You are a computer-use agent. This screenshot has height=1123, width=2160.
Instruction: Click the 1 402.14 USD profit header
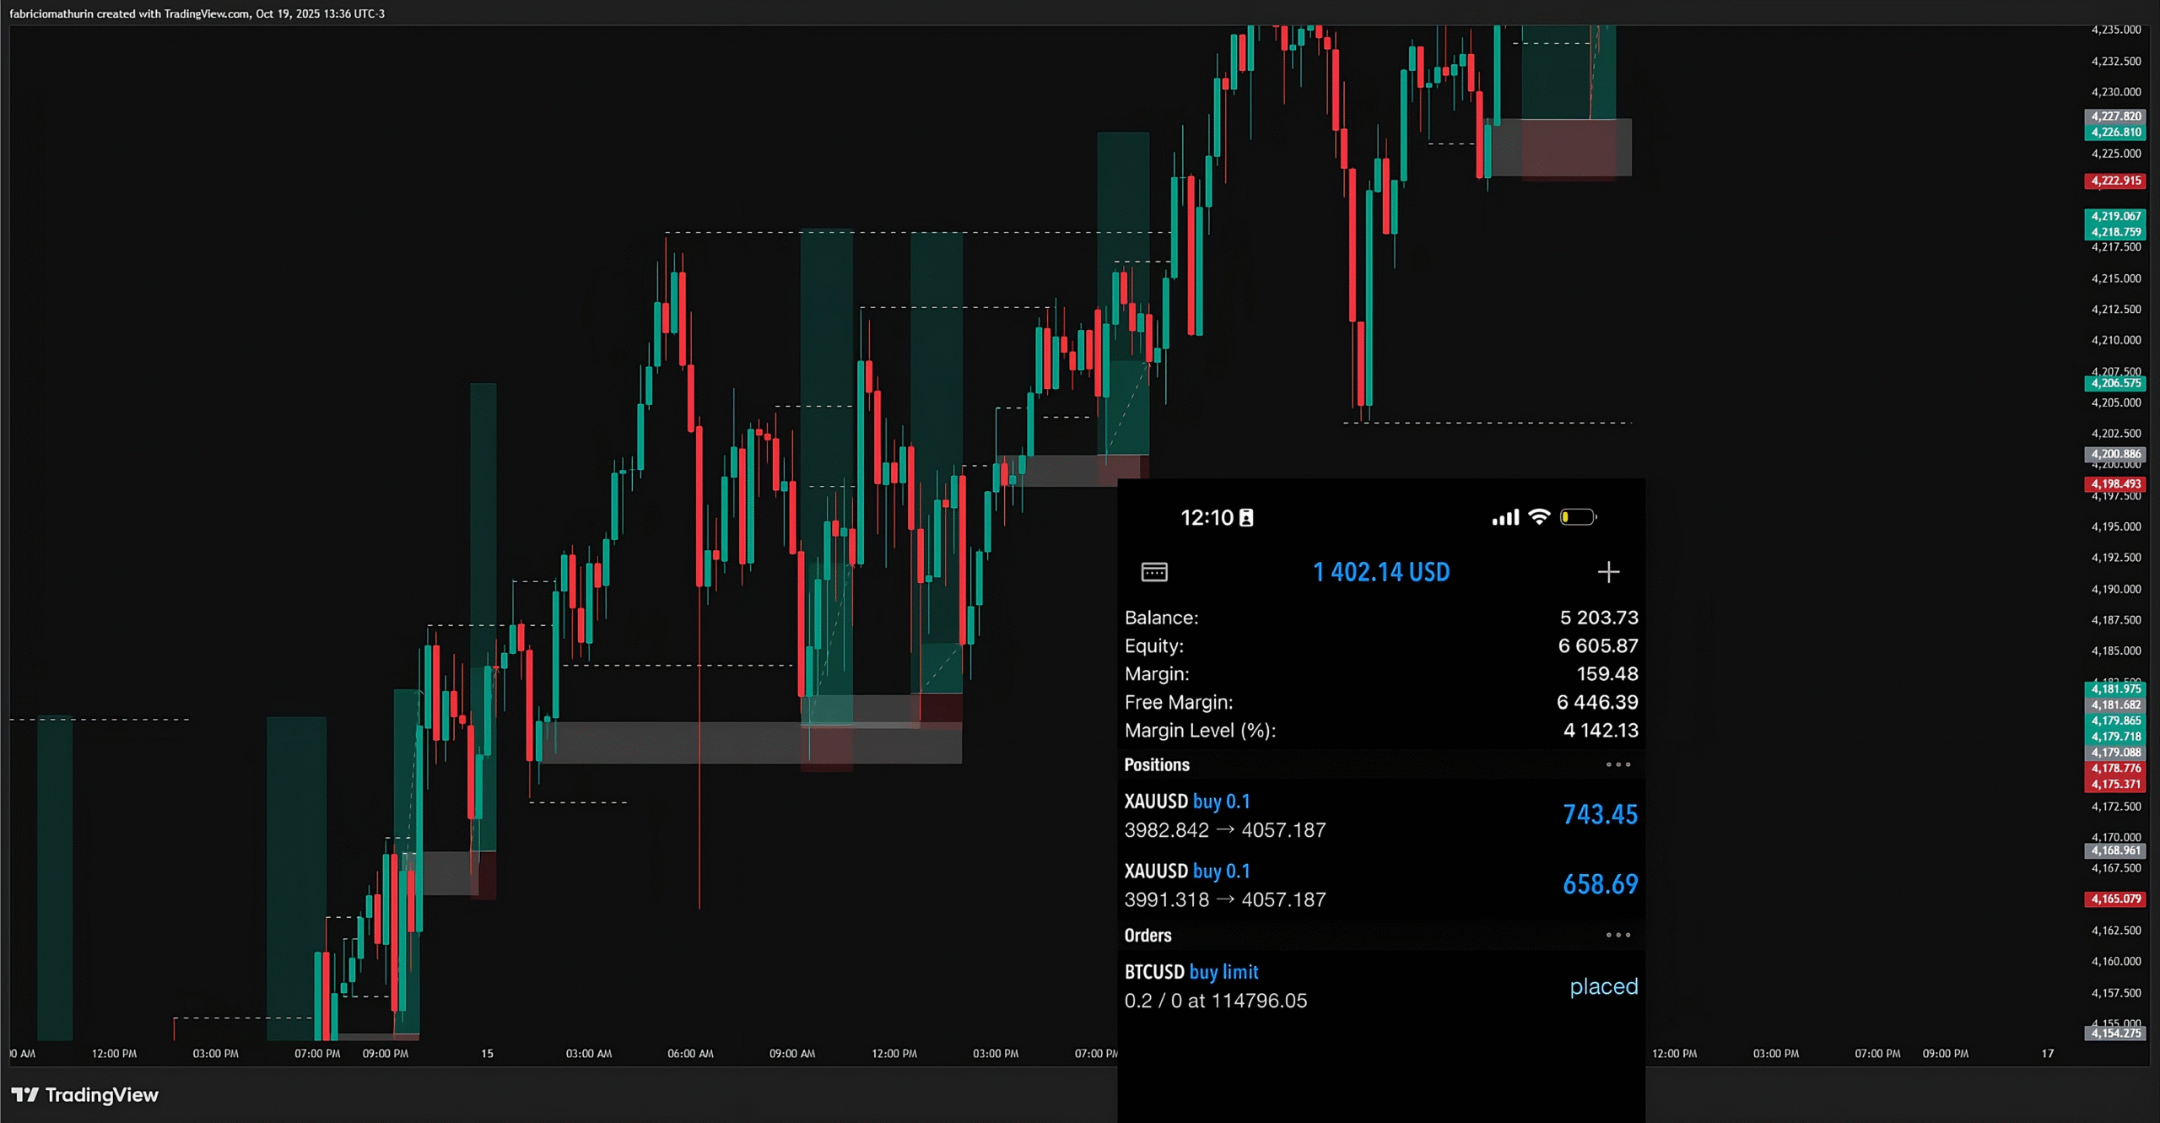[1381, 572]
